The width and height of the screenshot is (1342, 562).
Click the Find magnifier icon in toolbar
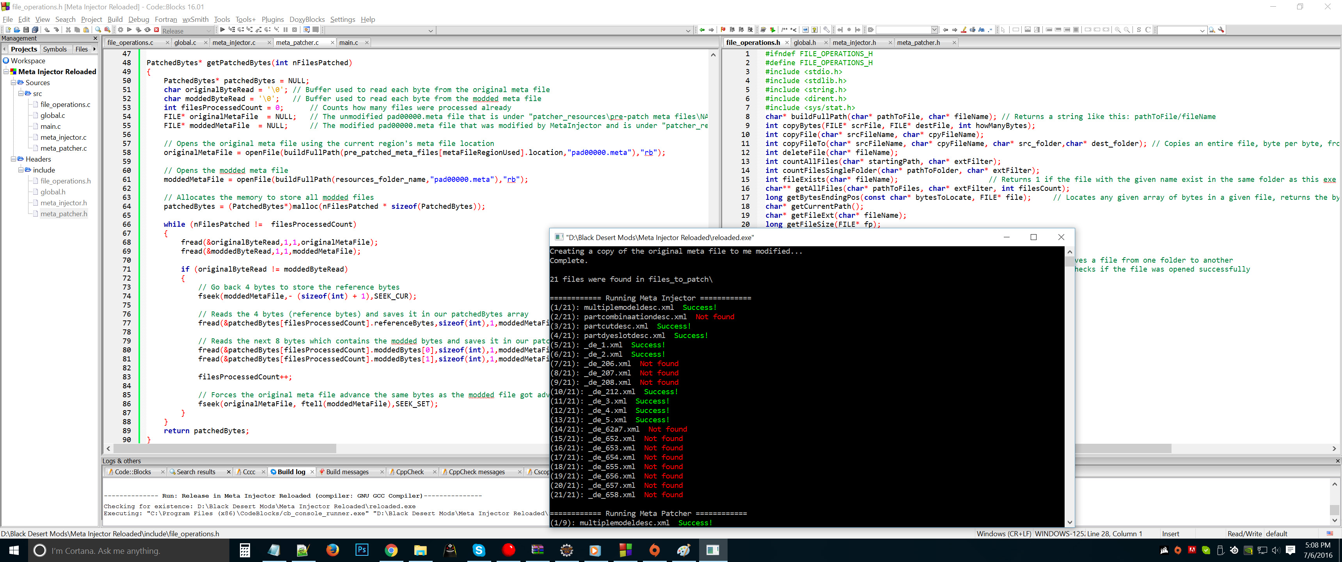98,30
